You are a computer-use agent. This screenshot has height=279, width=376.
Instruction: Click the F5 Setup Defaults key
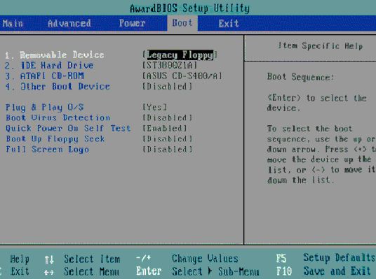tap(281, 259)
